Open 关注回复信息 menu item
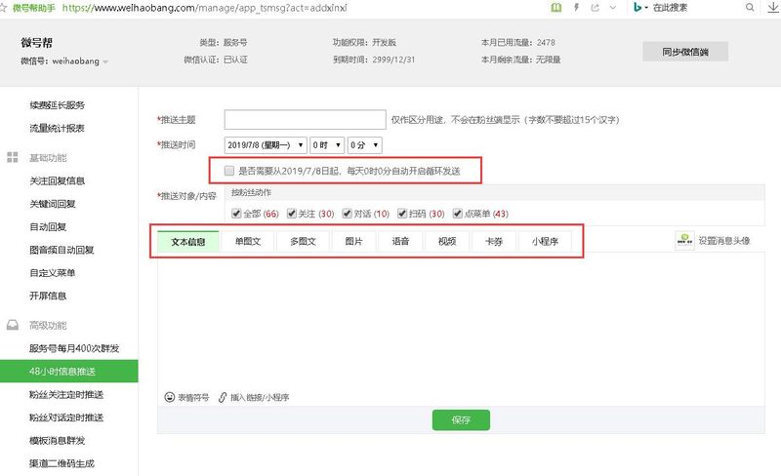This screenshot has width=781, height=476. click(58, 180)
